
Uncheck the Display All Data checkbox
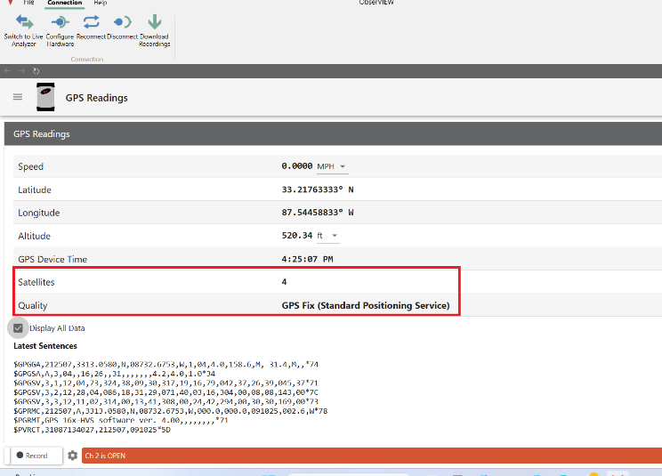(x=18, y=327)
